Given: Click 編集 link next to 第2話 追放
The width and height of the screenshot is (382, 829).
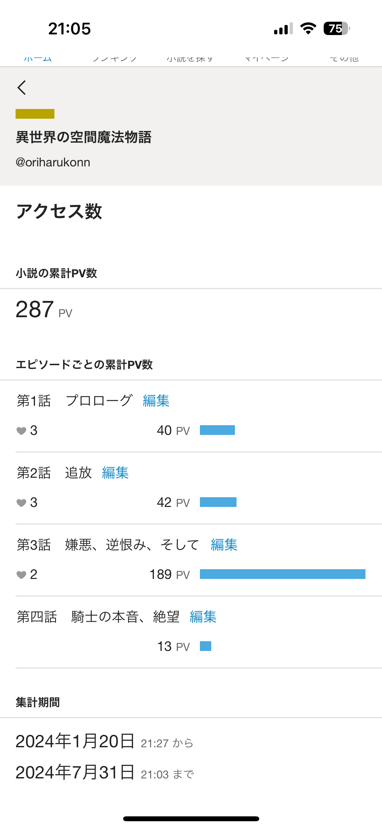Looking at the screenshot, I should pyautogui.click(x=115, y=473).
